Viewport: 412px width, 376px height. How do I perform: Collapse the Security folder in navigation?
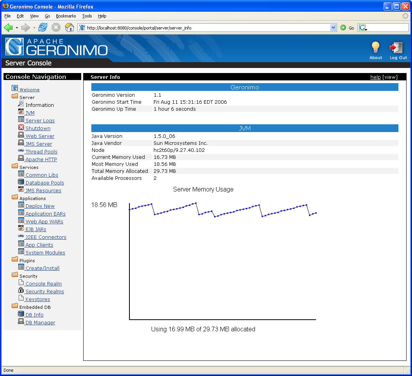[15, 275]
